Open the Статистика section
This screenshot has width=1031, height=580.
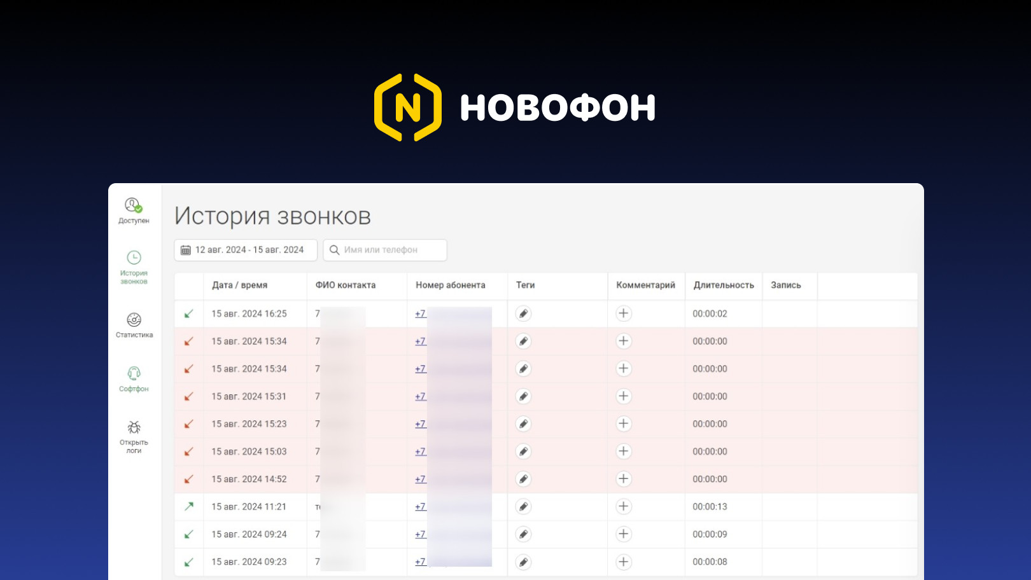tap(134, 325)
